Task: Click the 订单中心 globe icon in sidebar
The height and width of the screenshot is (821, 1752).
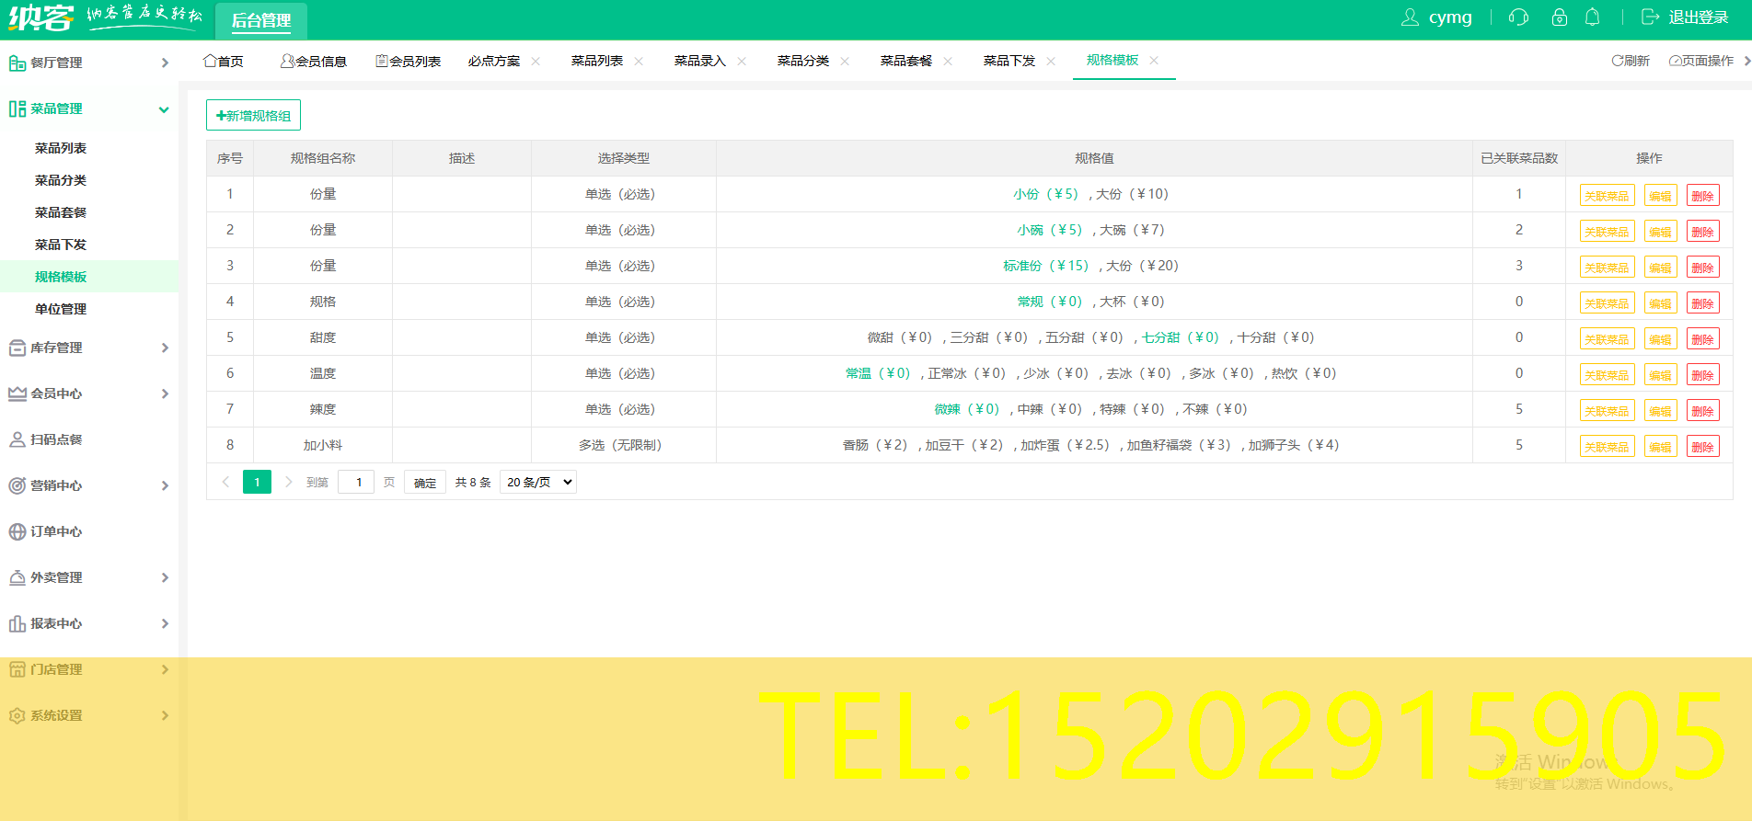Action: tap(17, 531)
